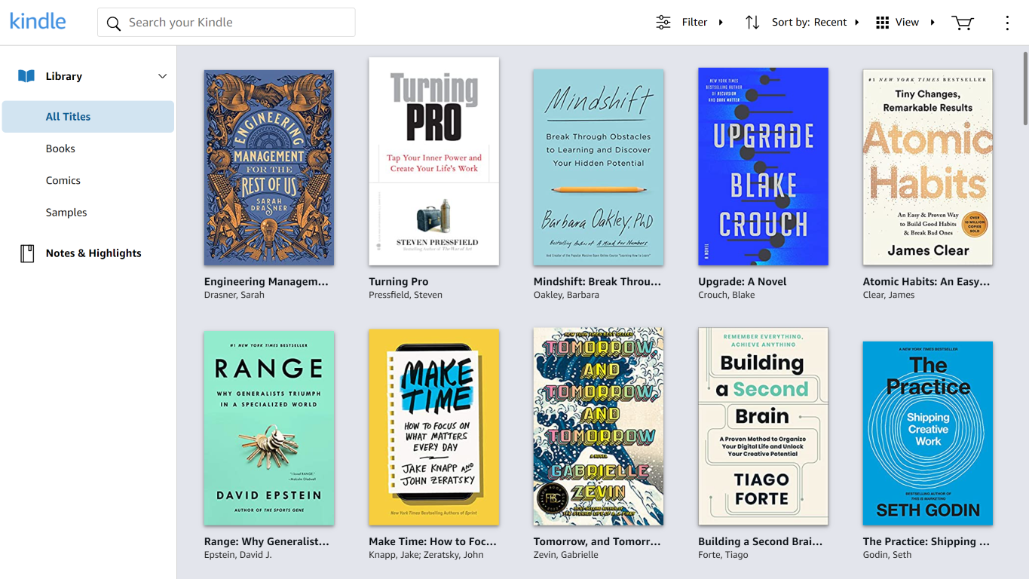This screenshot has width=1029, height=579.
Task: Open the overflow three-dot menu
Action: pos(1007,23)
